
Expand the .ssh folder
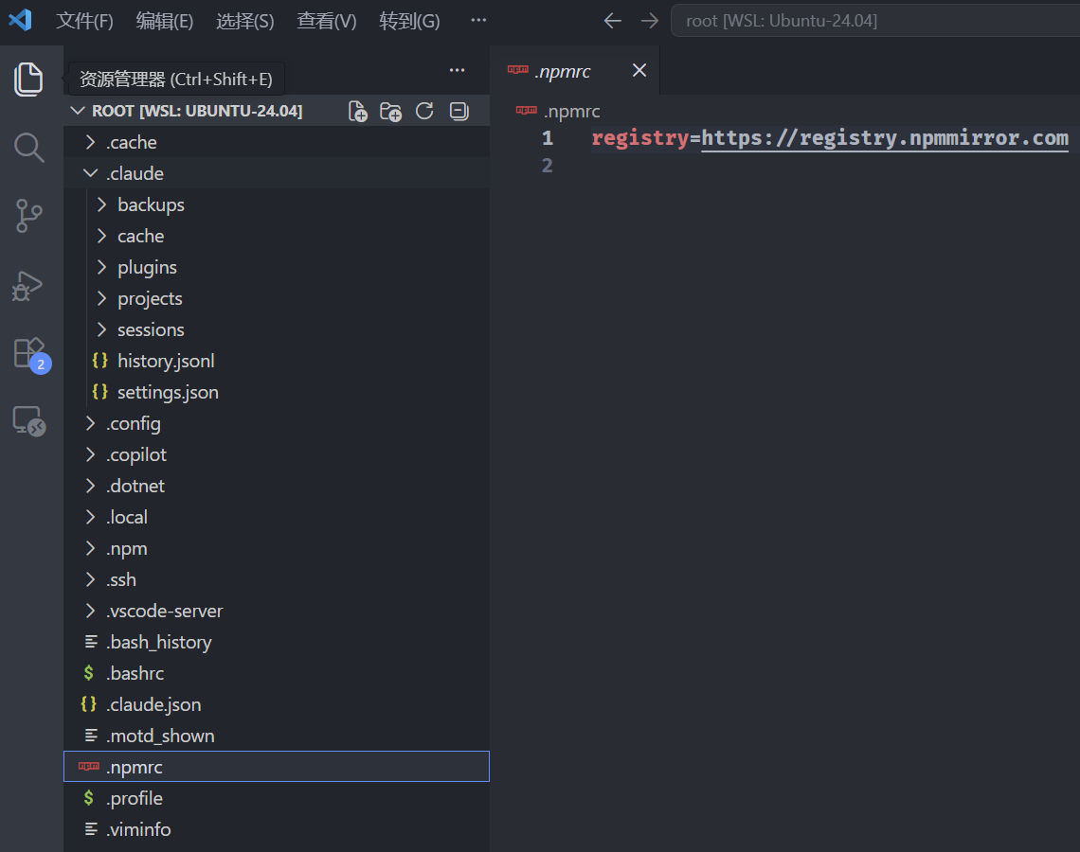[277, 579]
